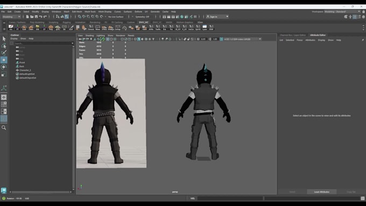Viewport: 366px width, 206px height.
Task: Open the ACES 1.0 SDR-video view dropdown
Action: 243,39
